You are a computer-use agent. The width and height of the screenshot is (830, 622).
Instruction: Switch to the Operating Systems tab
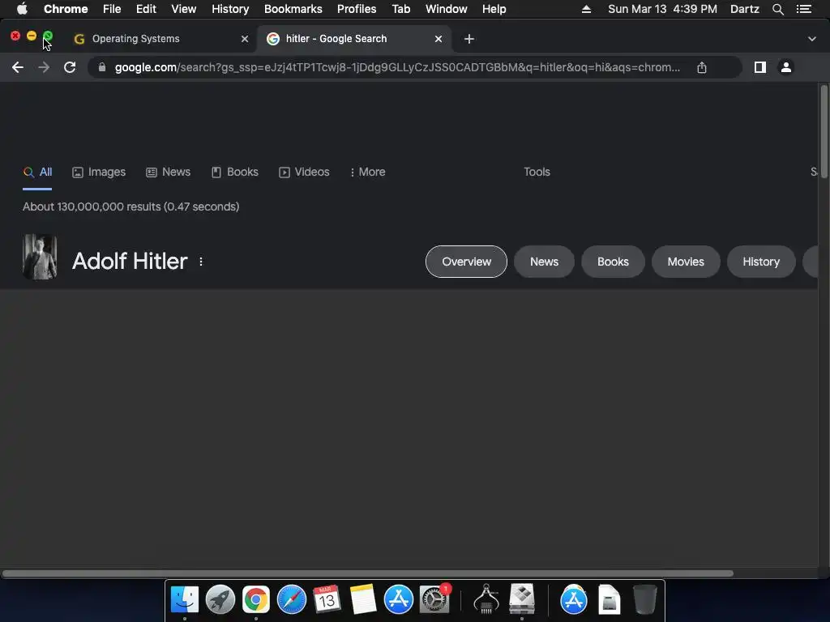click(x=161, y=39)
